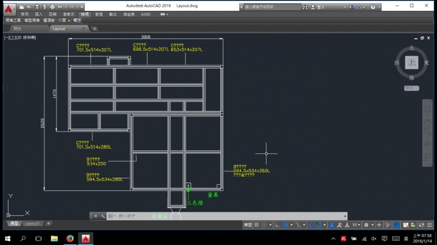The image size is (437, 245).
Task: Close the Layout drawing file tab
Action: [x=84, y=29]
